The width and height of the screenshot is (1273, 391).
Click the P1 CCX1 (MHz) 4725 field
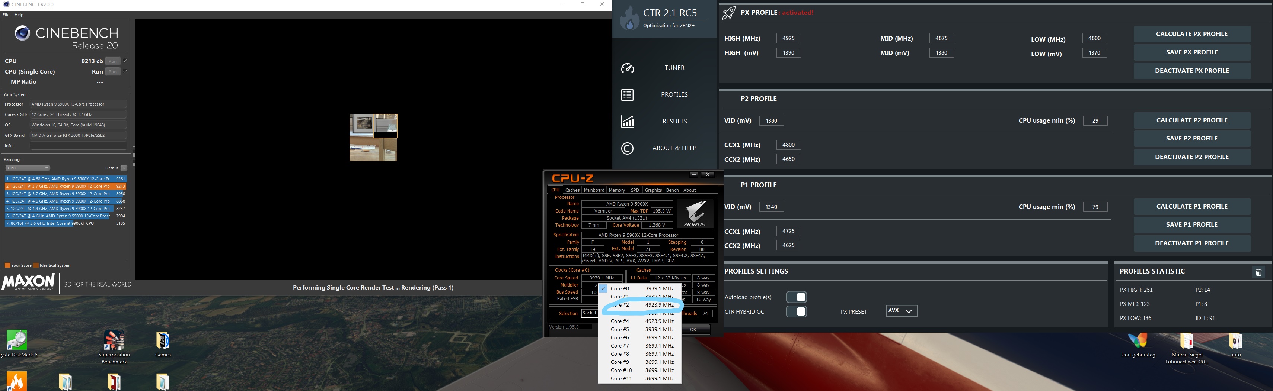pyautogui.click(x=789, y=231)
